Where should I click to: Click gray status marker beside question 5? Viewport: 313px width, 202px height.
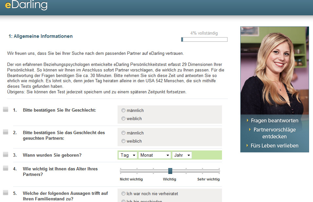pyautogui.click(x=6, y=193)
